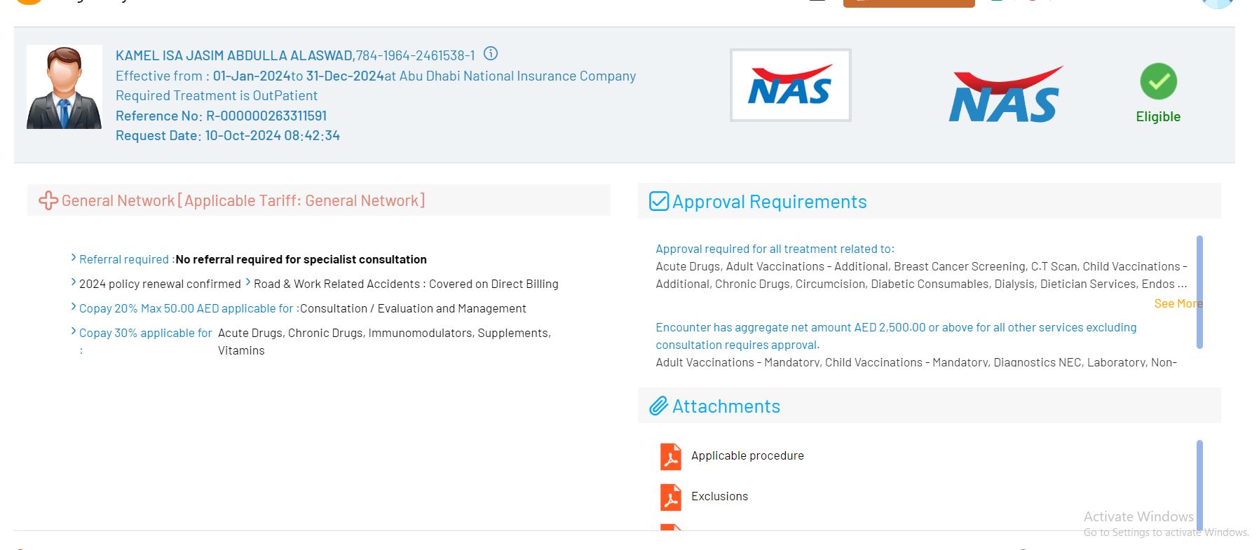Click Approval required for all treatment related to

pos(775,249)
